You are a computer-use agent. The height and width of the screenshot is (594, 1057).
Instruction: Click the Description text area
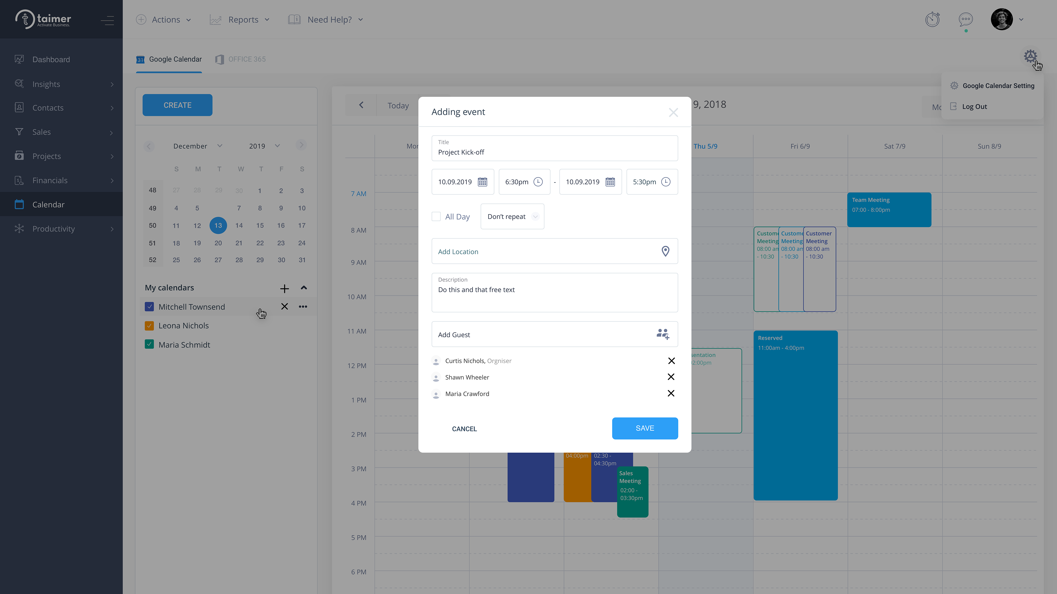point(554,292)
